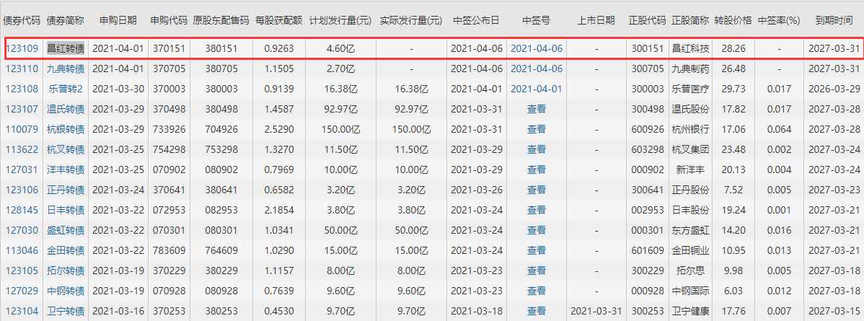The image size is (864, 321).
Task: Select underlying stock code 600926
Action: pyautogui.click(x=648, y=129)
